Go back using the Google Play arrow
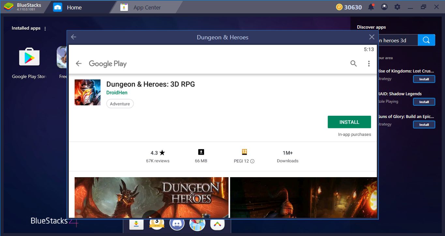445x236 pixels. pyautogui.click(x=79, y=63)
